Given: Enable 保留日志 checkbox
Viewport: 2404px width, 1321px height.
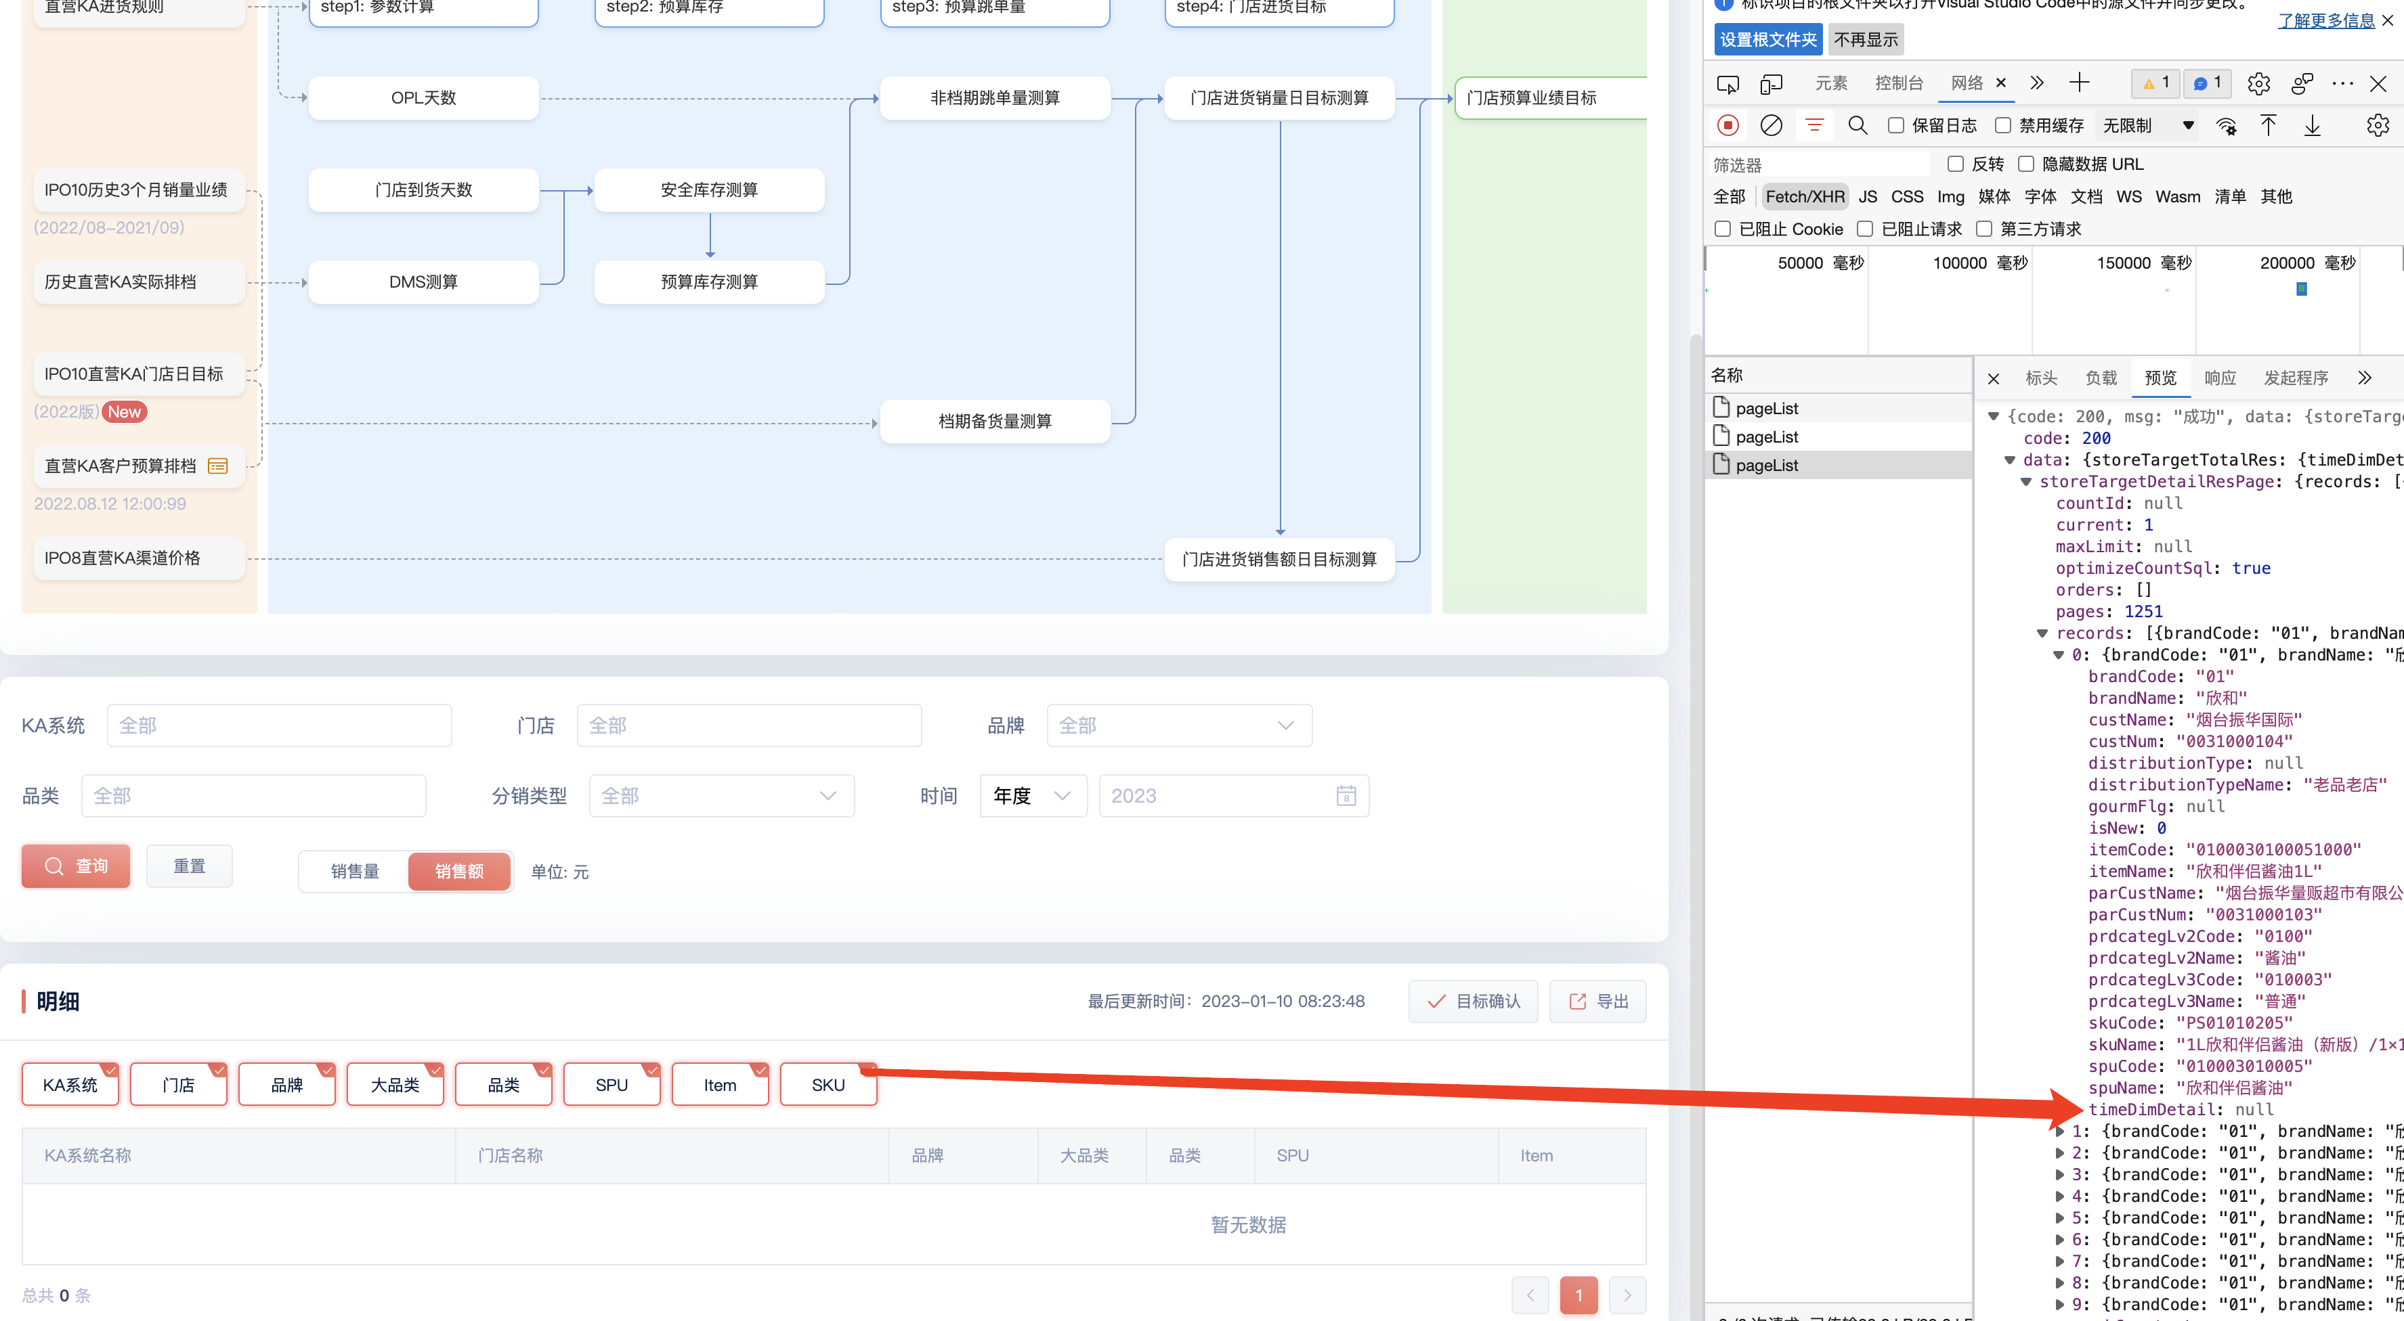Looking at the screenshot, I should [x=1895, y=125].
